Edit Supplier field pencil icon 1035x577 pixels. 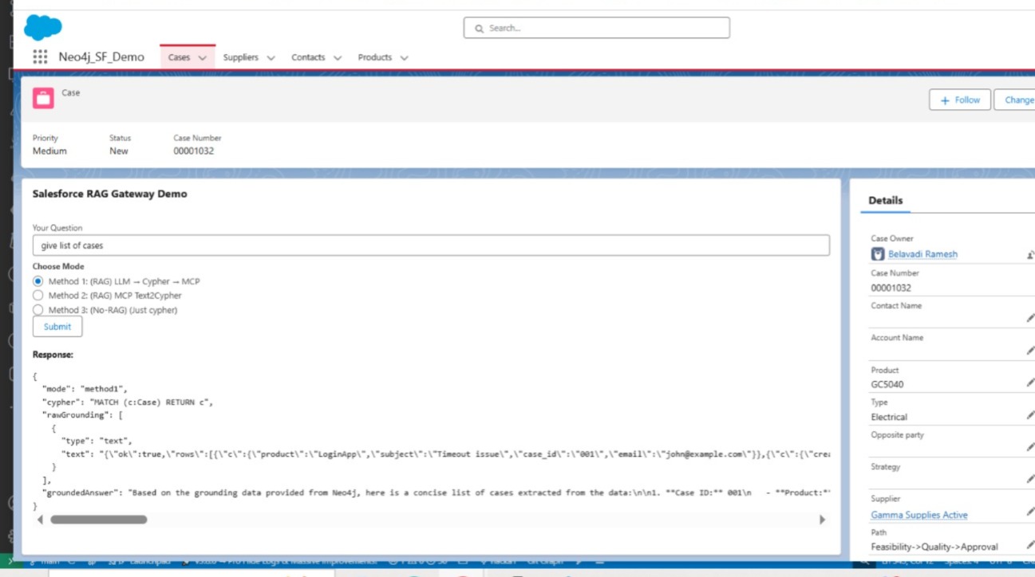tap(1030, 512)
